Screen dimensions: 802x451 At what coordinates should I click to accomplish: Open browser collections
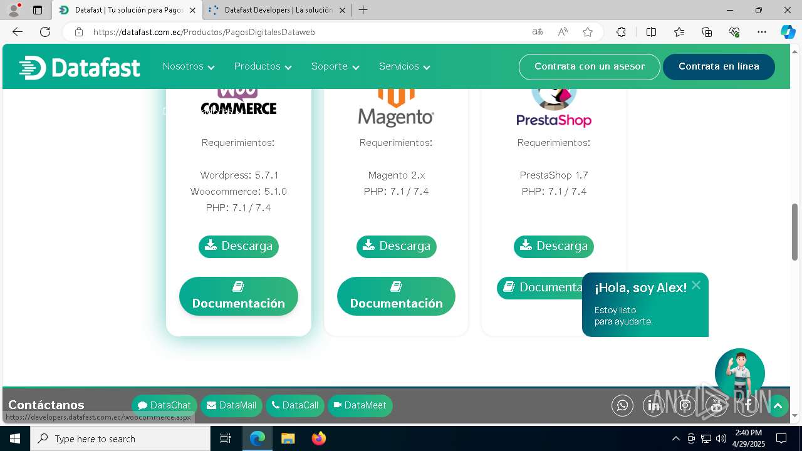coord(707,32)
